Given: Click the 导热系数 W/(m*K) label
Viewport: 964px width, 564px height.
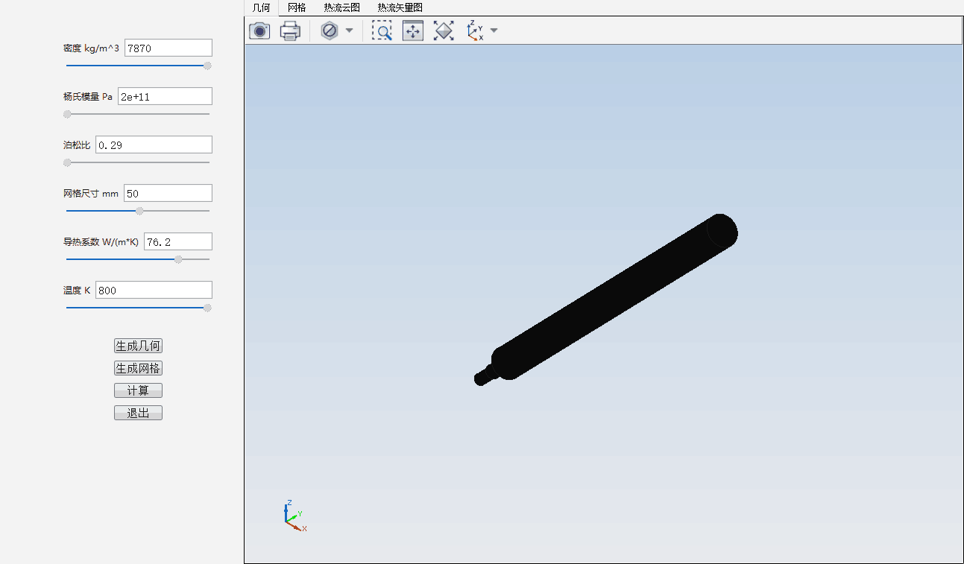Looking at the screenshot, I should pyautogui.click(x=101, y=242).
